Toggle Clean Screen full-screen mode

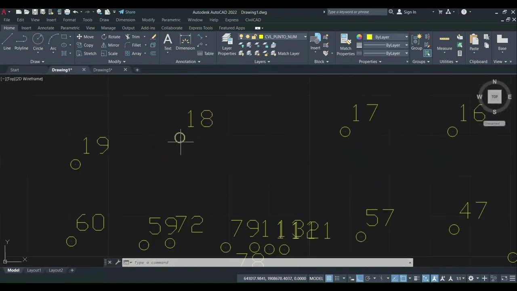(x=504, y=278)
